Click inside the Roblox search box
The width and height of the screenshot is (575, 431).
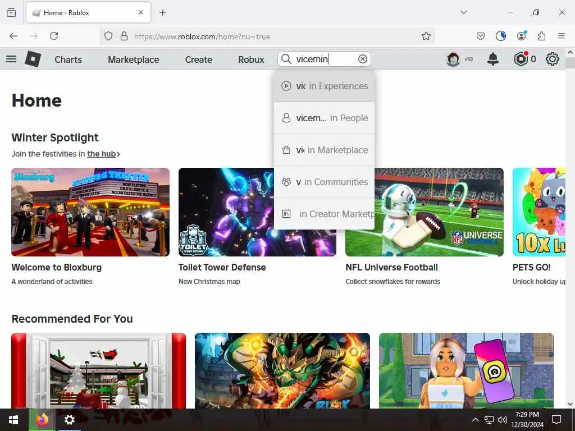324,59
